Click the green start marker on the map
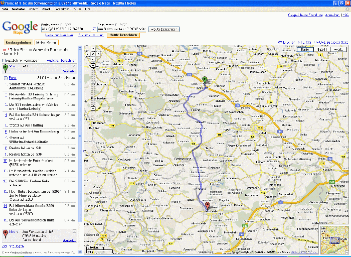 [x=205, y=79]
